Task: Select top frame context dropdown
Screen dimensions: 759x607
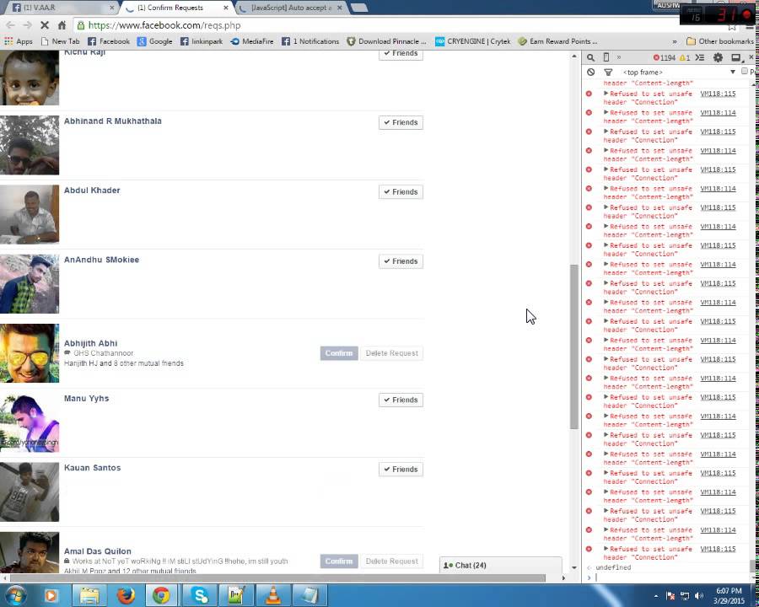Action: (679, 73)
